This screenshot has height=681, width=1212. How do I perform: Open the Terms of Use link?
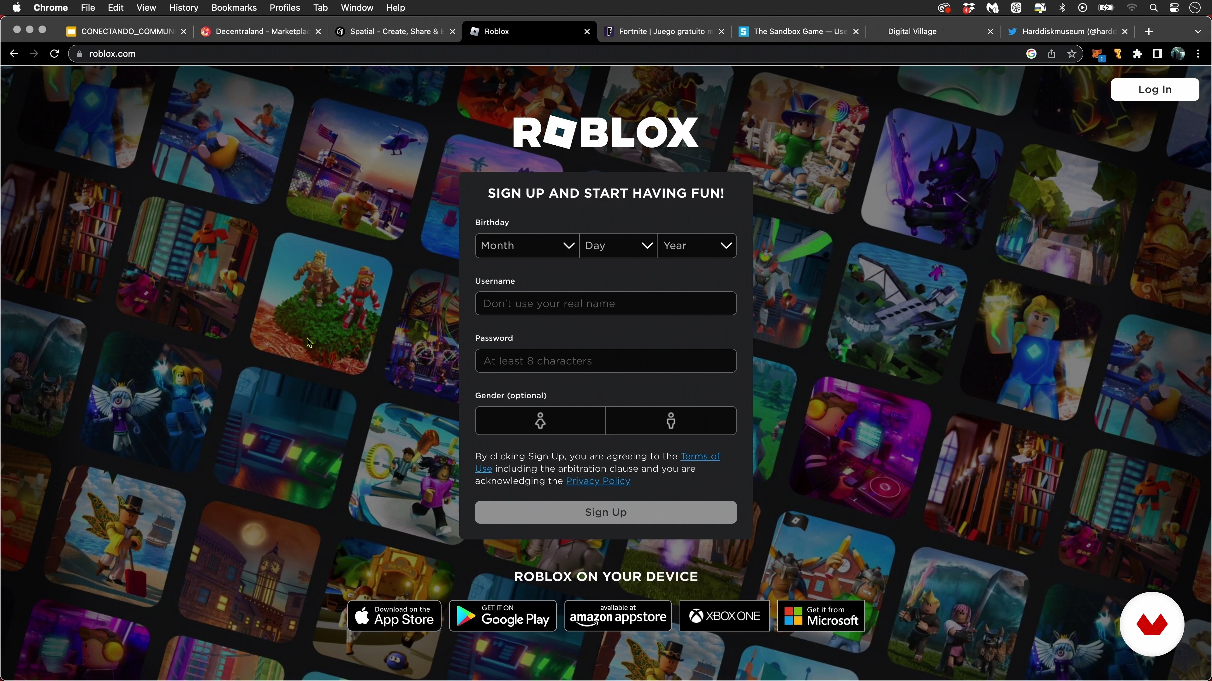pos(700,456)
